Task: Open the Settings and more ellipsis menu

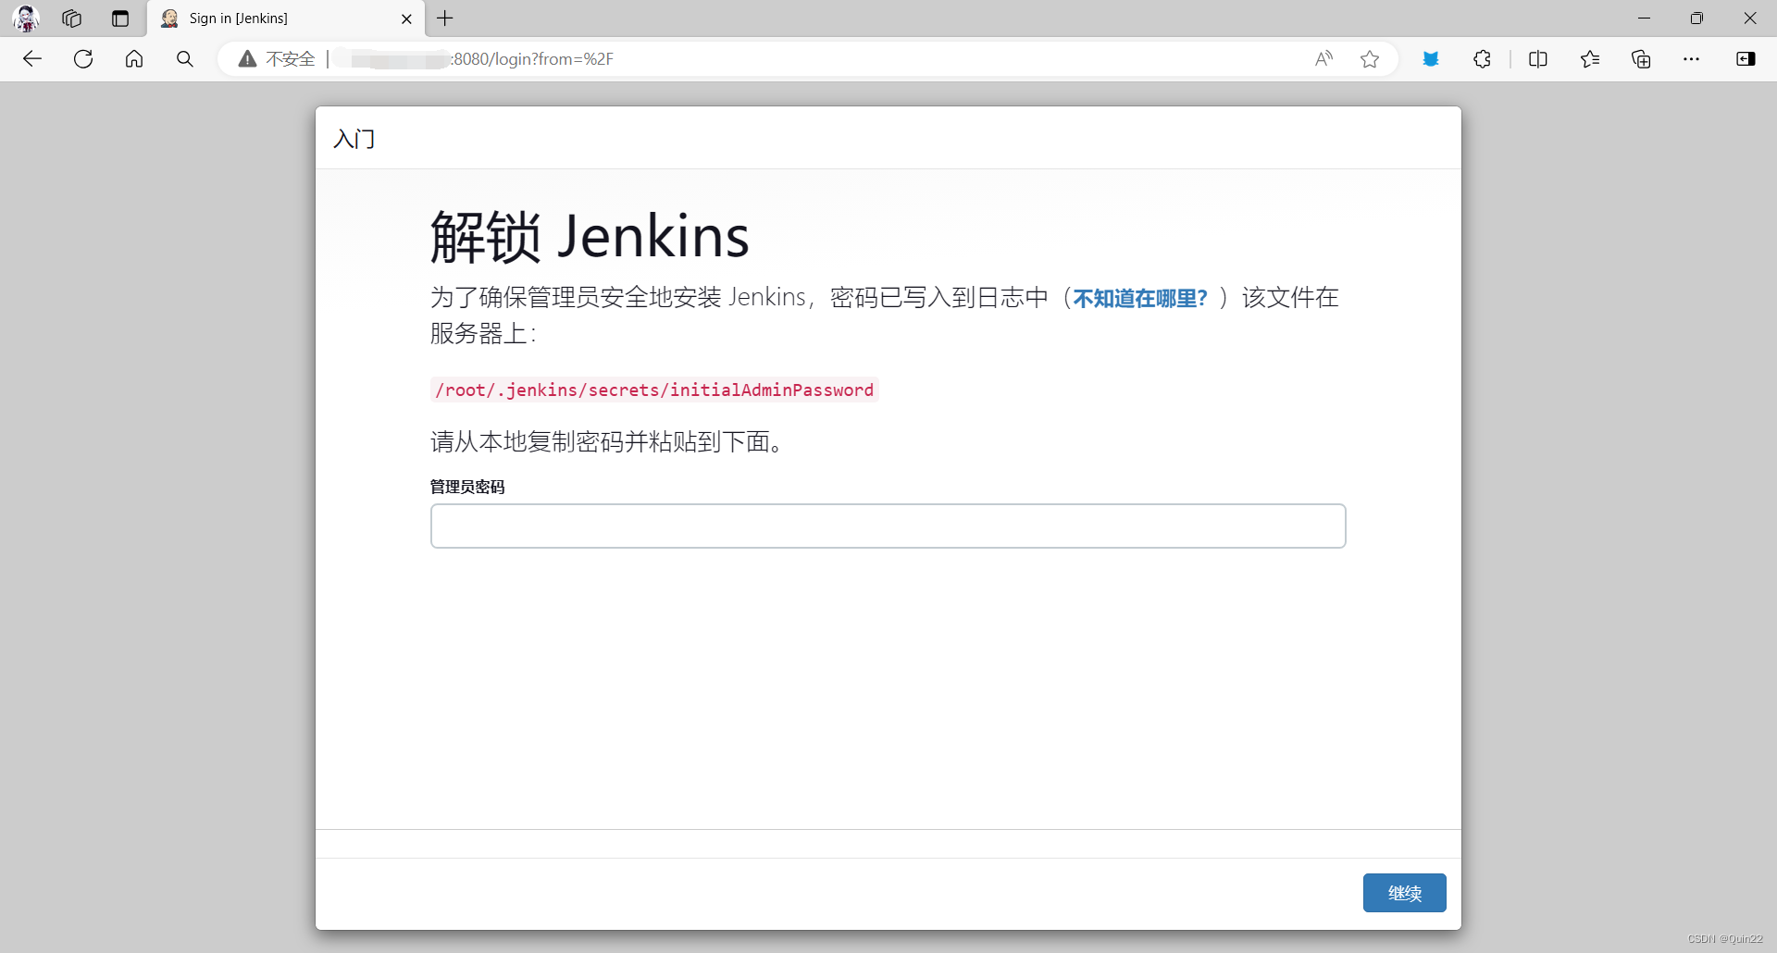Action: [x=1692, y=59]
